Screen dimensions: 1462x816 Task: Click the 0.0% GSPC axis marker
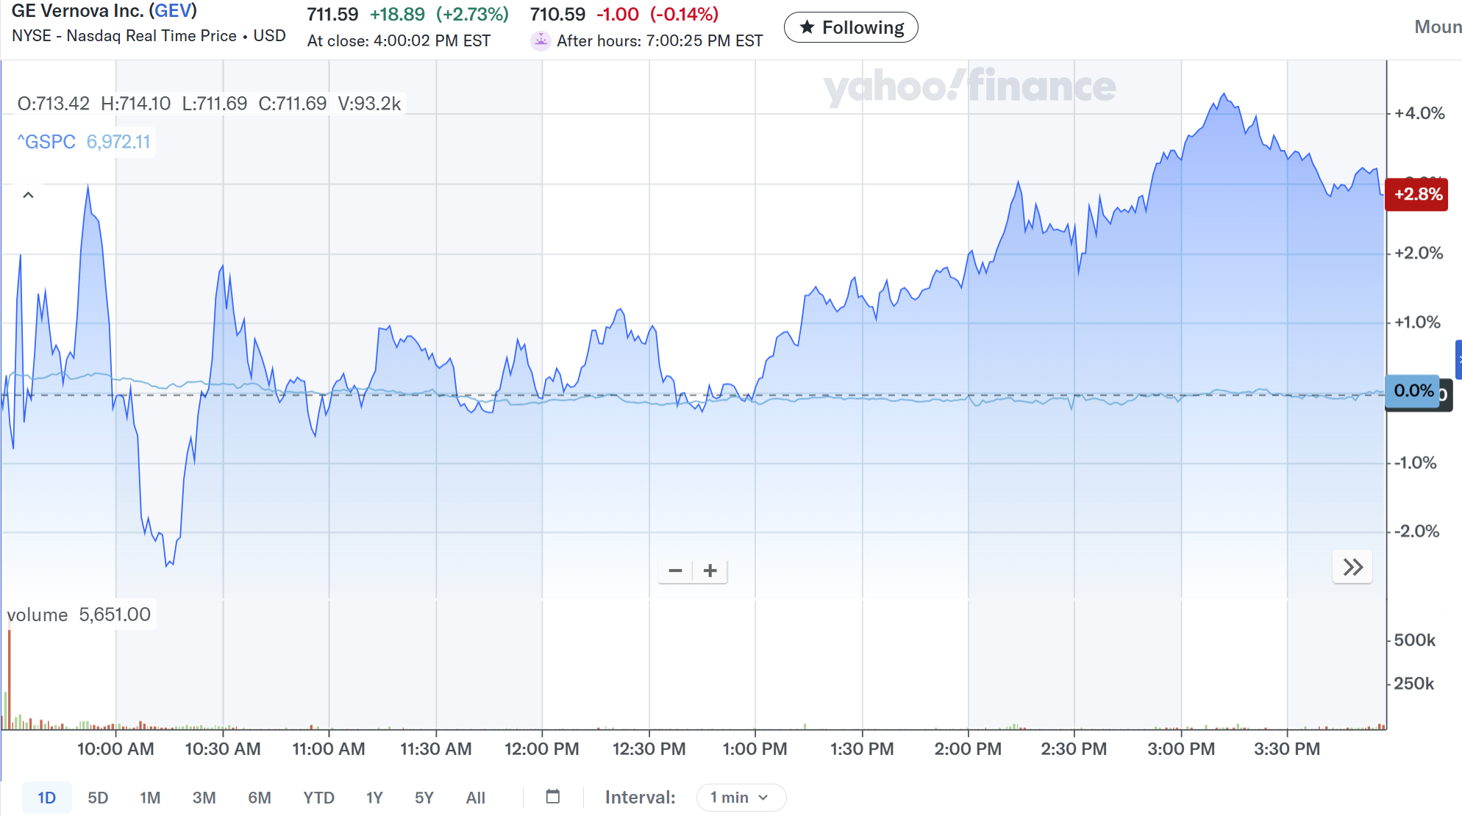pos(1413,390)
